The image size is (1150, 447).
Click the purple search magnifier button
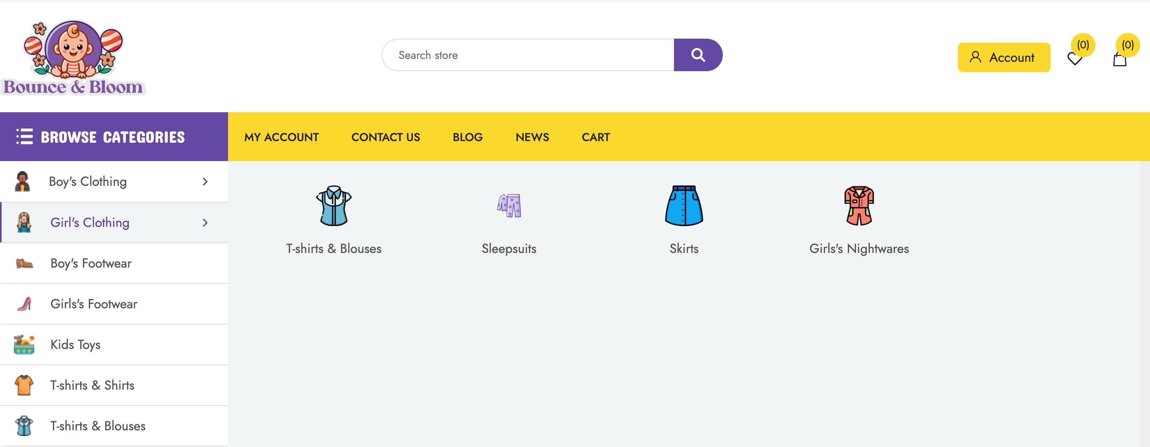pos(698,55)
